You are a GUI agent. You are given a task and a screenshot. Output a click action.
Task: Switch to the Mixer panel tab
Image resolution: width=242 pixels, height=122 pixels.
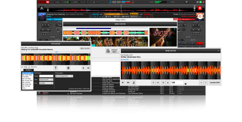[x=108, y=16]
